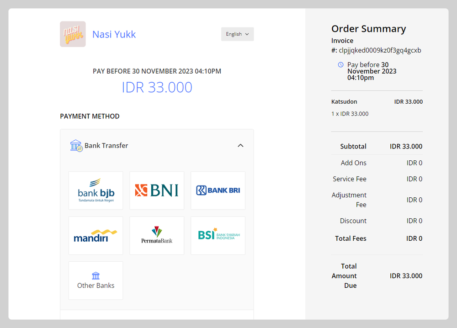The width and height of the screenshot is (457, 328).
Task: Click the invoice number clpjjqked0009kz0f3gq4gcxb
Action: [380, 50]
